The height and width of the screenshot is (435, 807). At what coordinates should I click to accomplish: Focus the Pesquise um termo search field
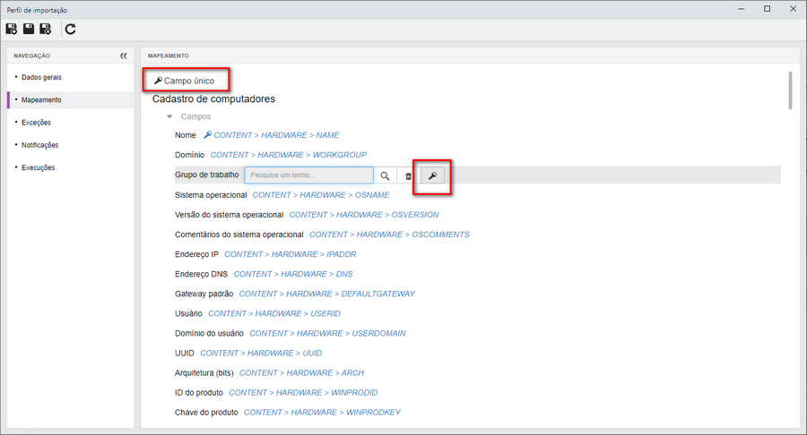[x=308, y=175]
